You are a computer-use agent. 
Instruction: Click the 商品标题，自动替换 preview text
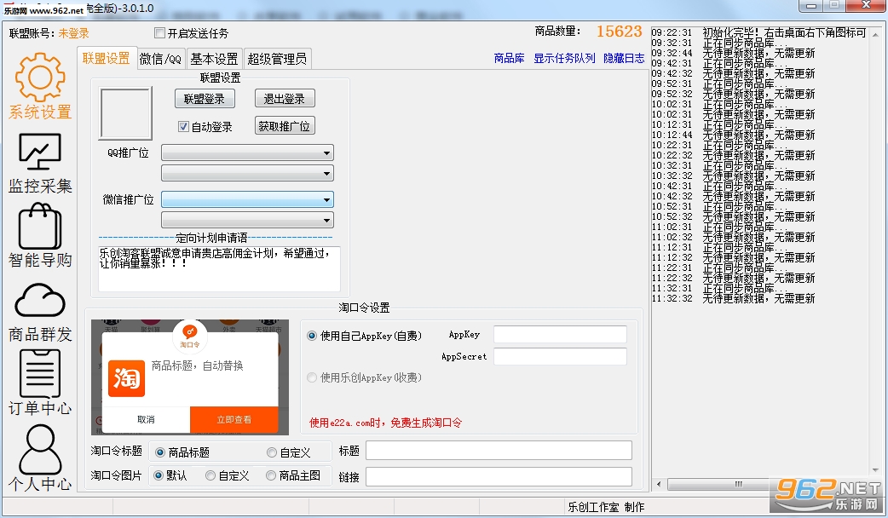(x=197, y=365)
